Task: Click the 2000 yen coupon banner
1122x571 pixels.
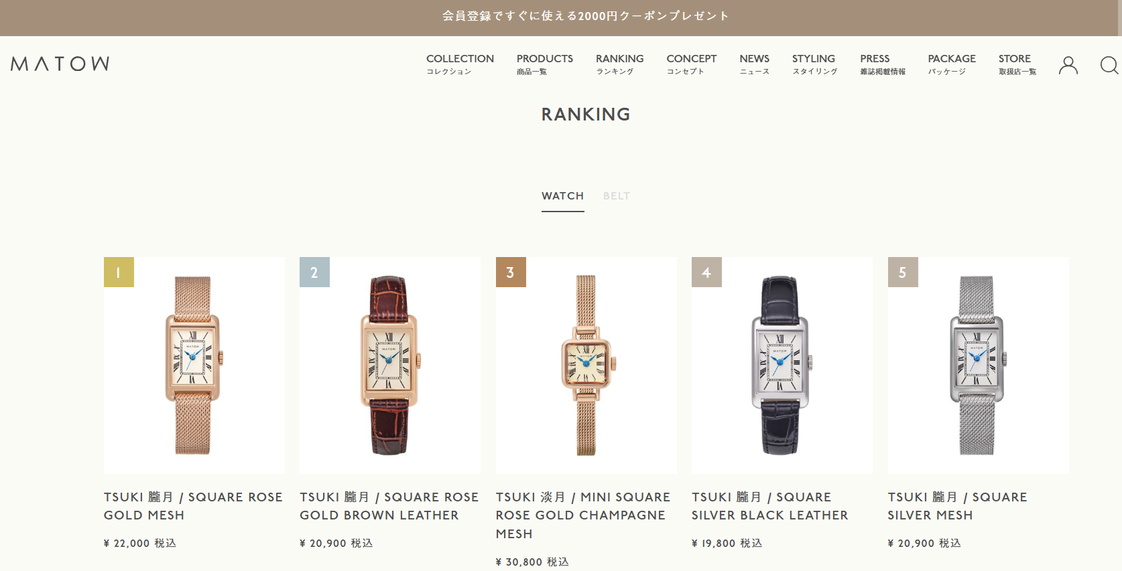Action: tap(585, 16)
